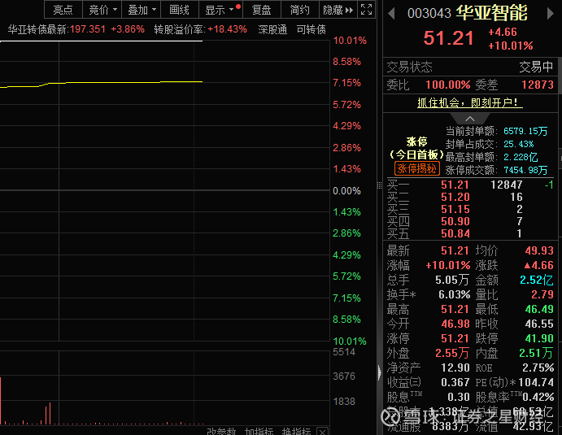Click the fullscreen expand icon
Screen dimensions: 562x435
(x=366, y=10)
